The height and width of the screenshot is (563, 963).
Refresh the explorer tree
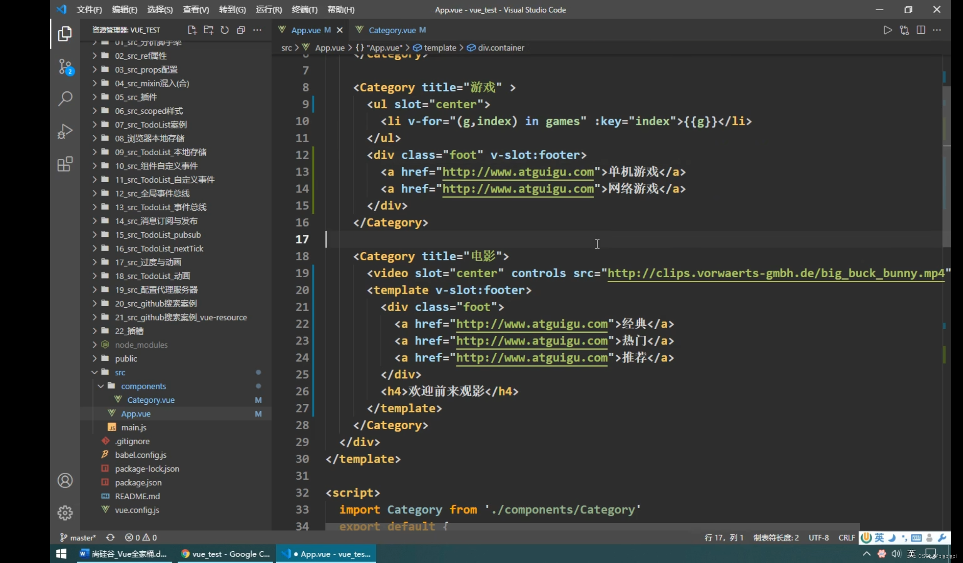tap(225, 30)
